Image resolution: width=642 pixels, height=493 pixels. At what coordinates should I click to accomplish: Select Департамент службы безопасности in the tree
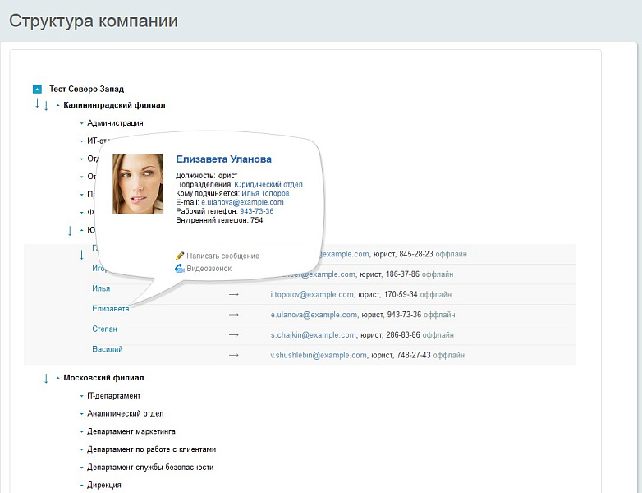(150, 468)
